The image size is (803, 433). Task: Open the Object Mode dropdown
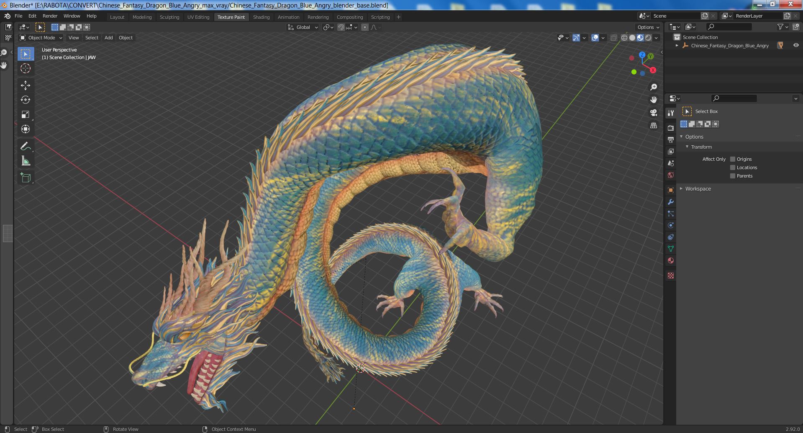(41, 38)
